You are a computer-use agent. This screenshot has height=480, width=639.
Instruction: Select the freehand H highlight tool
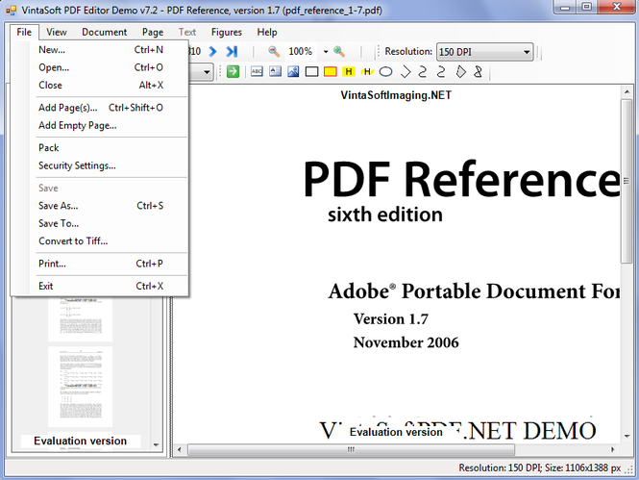pos(367,72)
